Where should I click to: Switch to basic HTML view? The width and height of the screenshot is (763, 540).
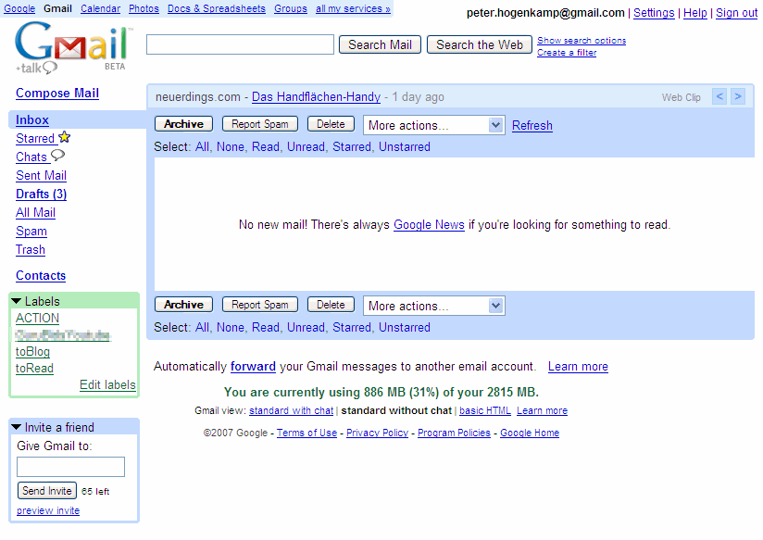point(485,410)
